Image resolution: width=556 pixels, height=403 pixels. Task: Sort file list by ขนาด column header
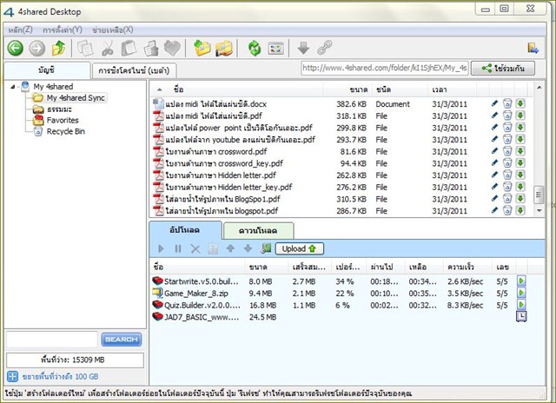(347, 89)
